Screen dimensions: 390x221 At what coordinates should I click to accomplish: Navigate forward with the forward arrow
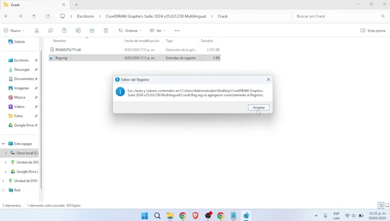(20, 16)
